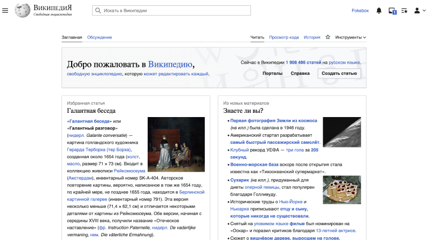Open the нем. language link

(94, 235)
